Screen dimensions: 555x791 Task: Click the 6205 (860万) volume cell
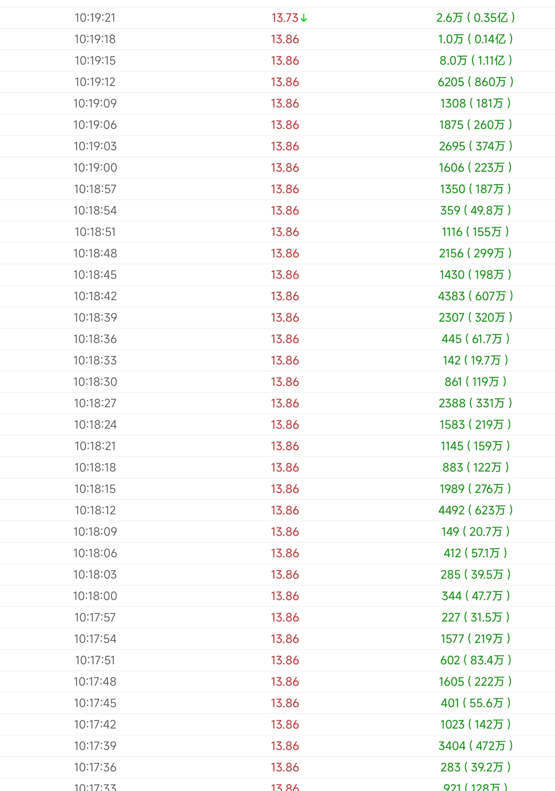tap(475, 82)
